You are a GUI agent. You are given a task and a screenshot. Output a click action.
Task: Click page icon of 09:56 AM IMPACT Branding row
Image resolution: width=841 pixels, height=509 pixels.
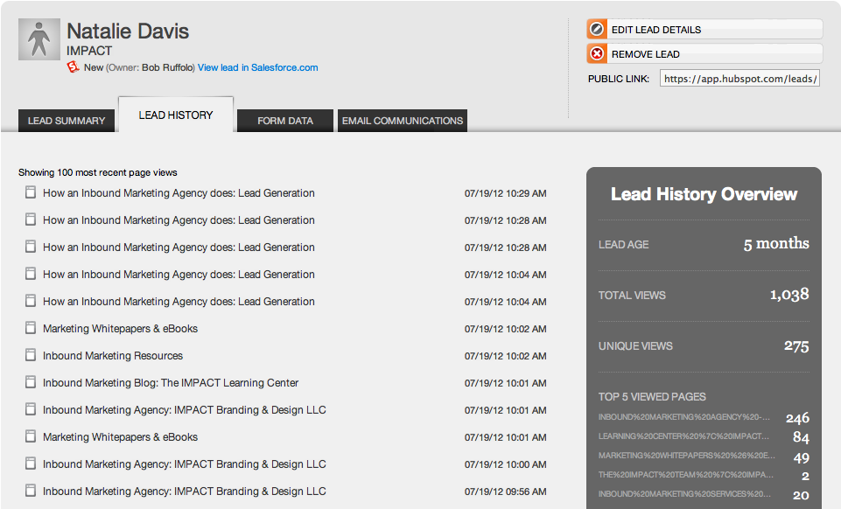coord(31,491)
